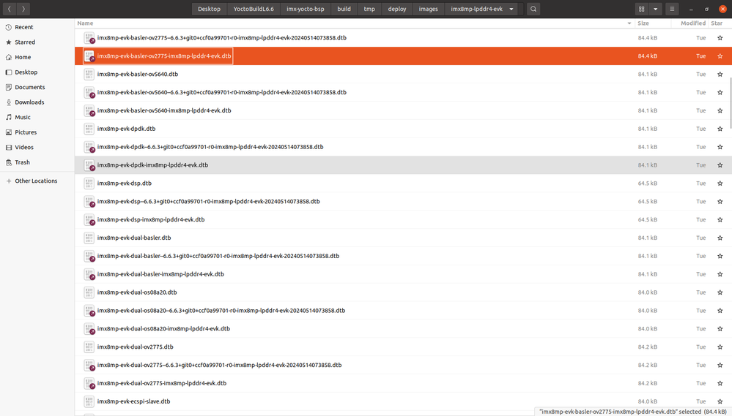Jump to build folder in path bar
Screen dimensions: 732x416
344,9
